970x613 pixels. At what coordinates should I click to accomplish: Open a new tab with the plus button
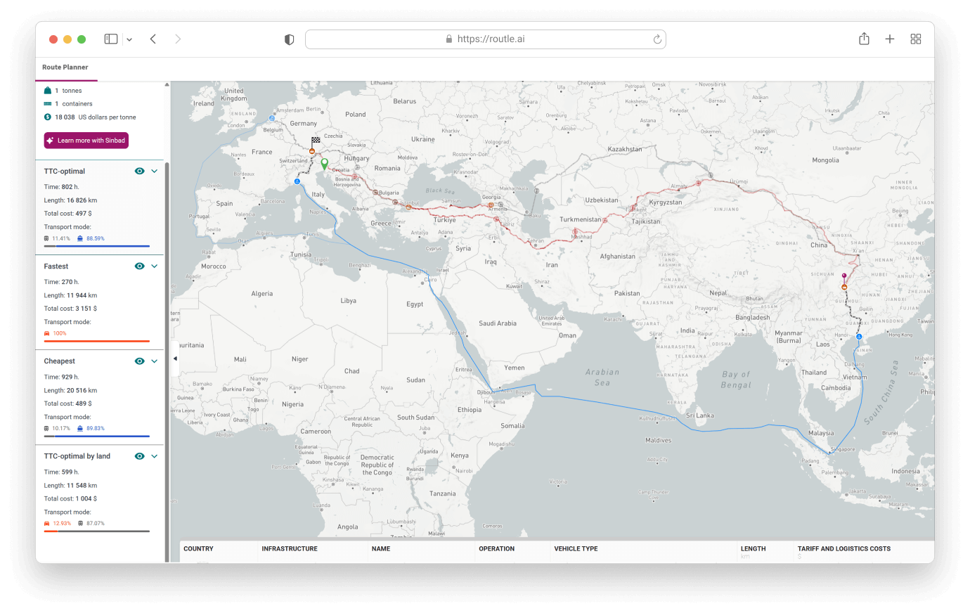pyautogui.click(x=890, y=39)
